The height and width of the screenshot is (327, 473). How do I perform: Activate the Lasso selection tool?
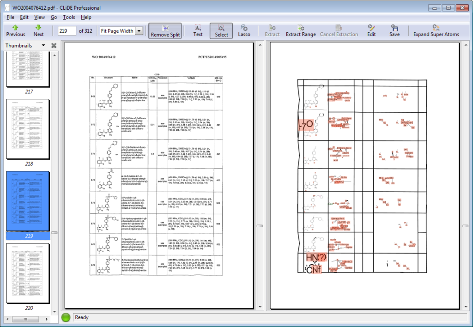(x=244, y=30)
